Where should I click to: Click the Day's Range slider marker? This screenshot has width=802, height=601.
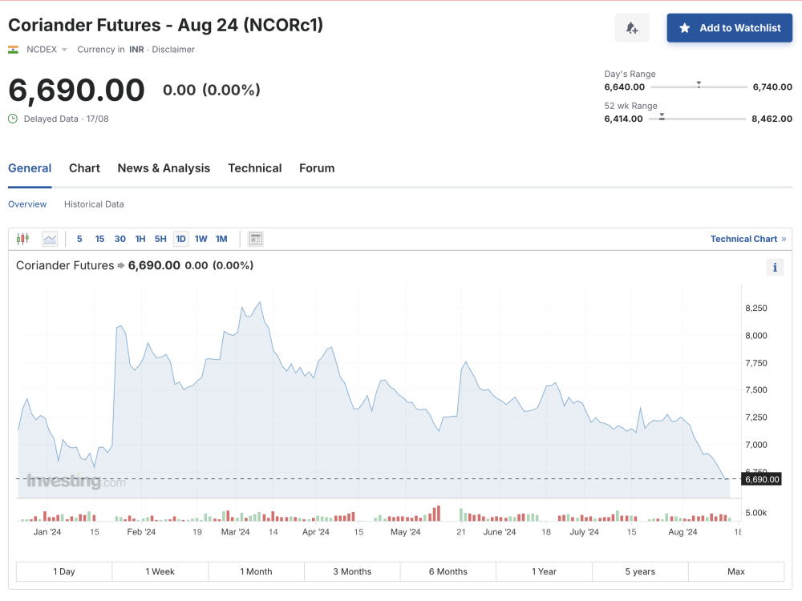pos(699,84)
